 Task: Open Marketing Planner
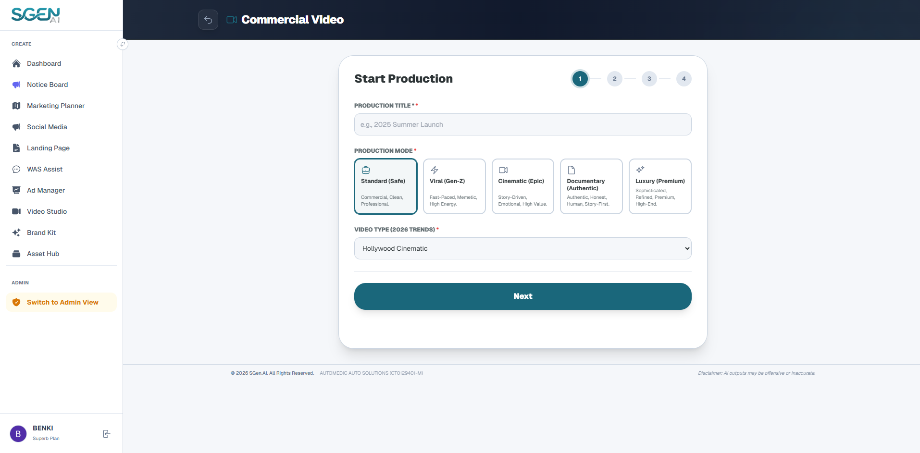[x=61, y=106]
